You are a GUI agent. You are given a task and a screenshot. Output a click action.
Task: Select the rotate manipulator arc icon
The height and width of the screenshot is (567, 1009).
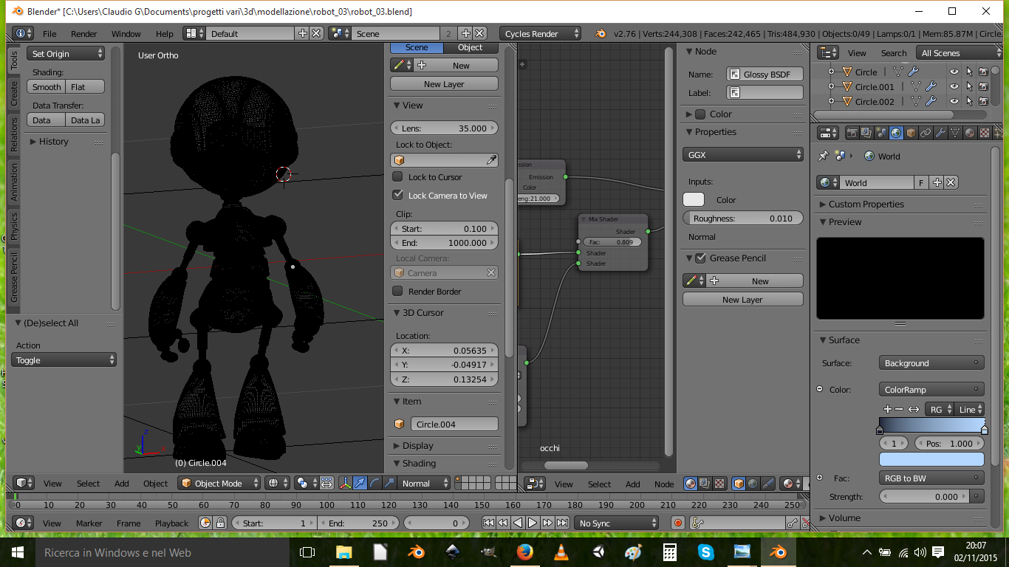[x=374, y=484]
